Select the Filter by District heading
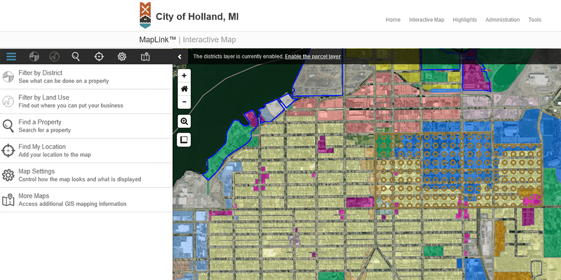The width and height of the screenshot is (561, 280). (x=40, y=73)
